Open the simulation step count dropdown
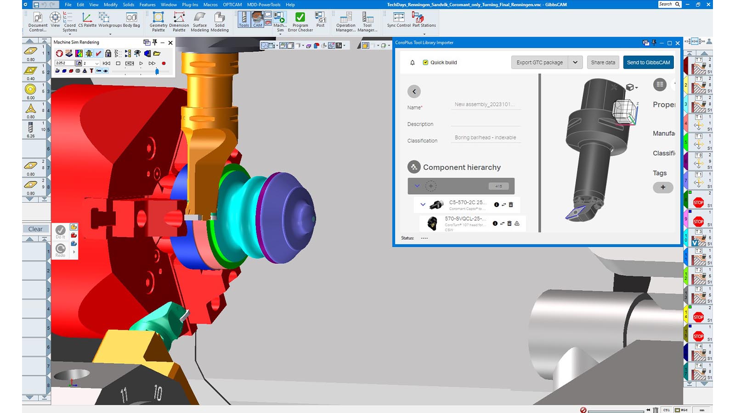 click(x=97, y=63)
